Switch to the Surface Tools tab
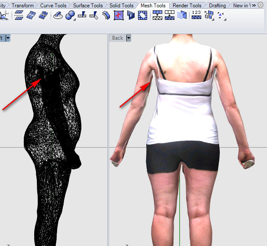Viewport: 267px width, 246px height. tap(88, 6)
